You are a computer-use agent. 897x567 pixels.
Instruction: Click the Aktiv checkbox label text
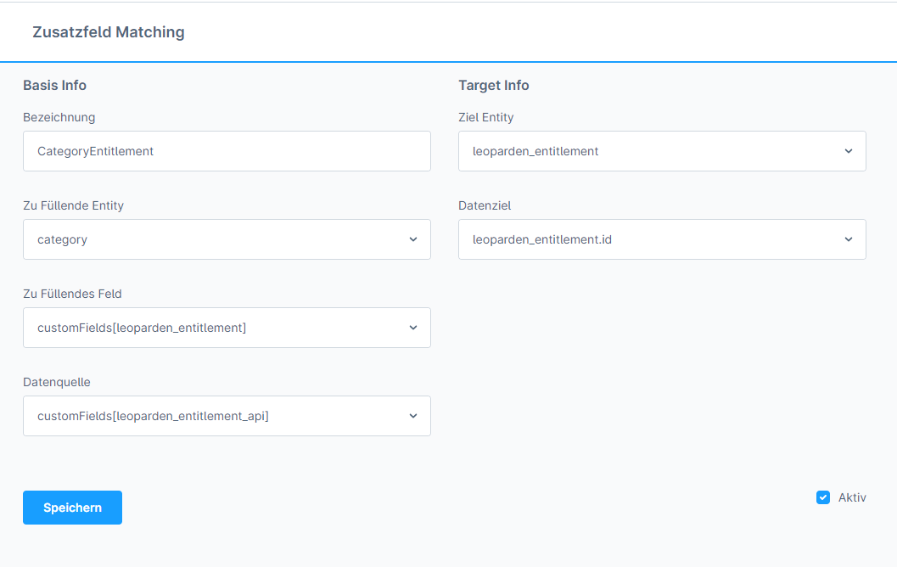coord(852,497)
